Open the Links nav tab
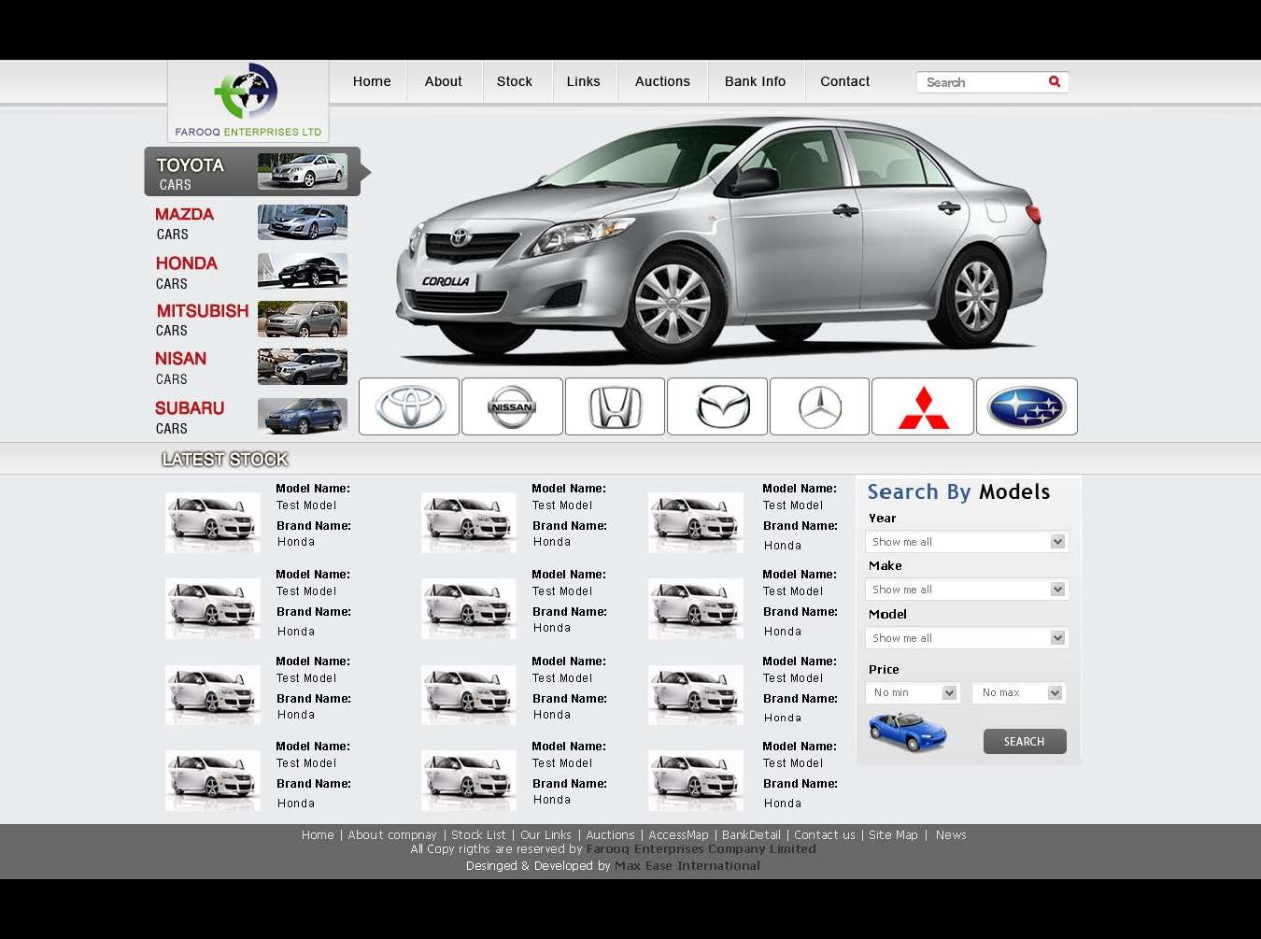1261x939 pixels. (x=584, y=82)
